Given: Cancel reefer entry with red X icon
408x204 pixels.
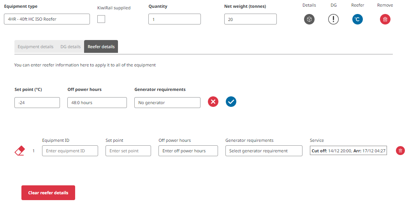Looking at the screenshot, I should pos(213,102).
